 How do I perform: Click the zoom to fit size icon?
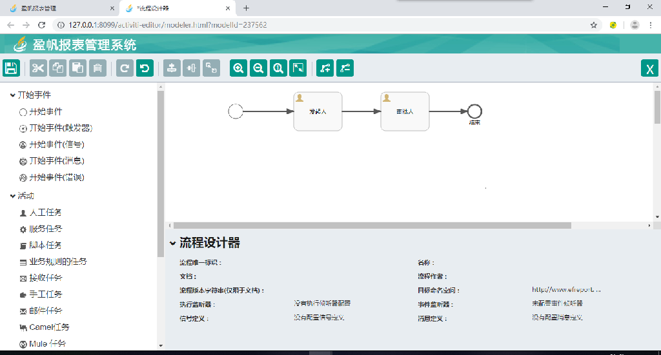[x=298, y=68]
